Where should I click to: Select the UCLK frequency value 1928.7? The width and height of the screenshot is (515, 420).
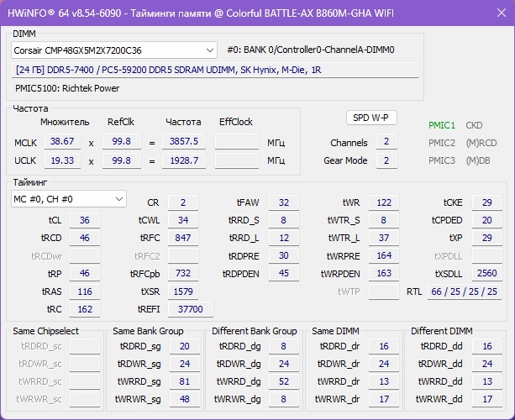click(184, 160)
